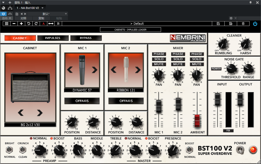Save the current preset
This screenshot has width=261, height=164.
[218, 24]
